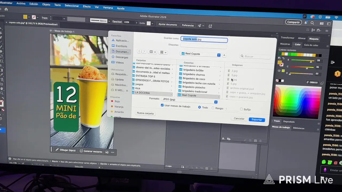Click the Cancelar button
This screenshot has width=342, height=192.
[239, 119]
